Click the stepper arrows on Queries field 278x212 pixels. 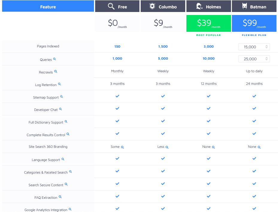[x=266, y=59]
